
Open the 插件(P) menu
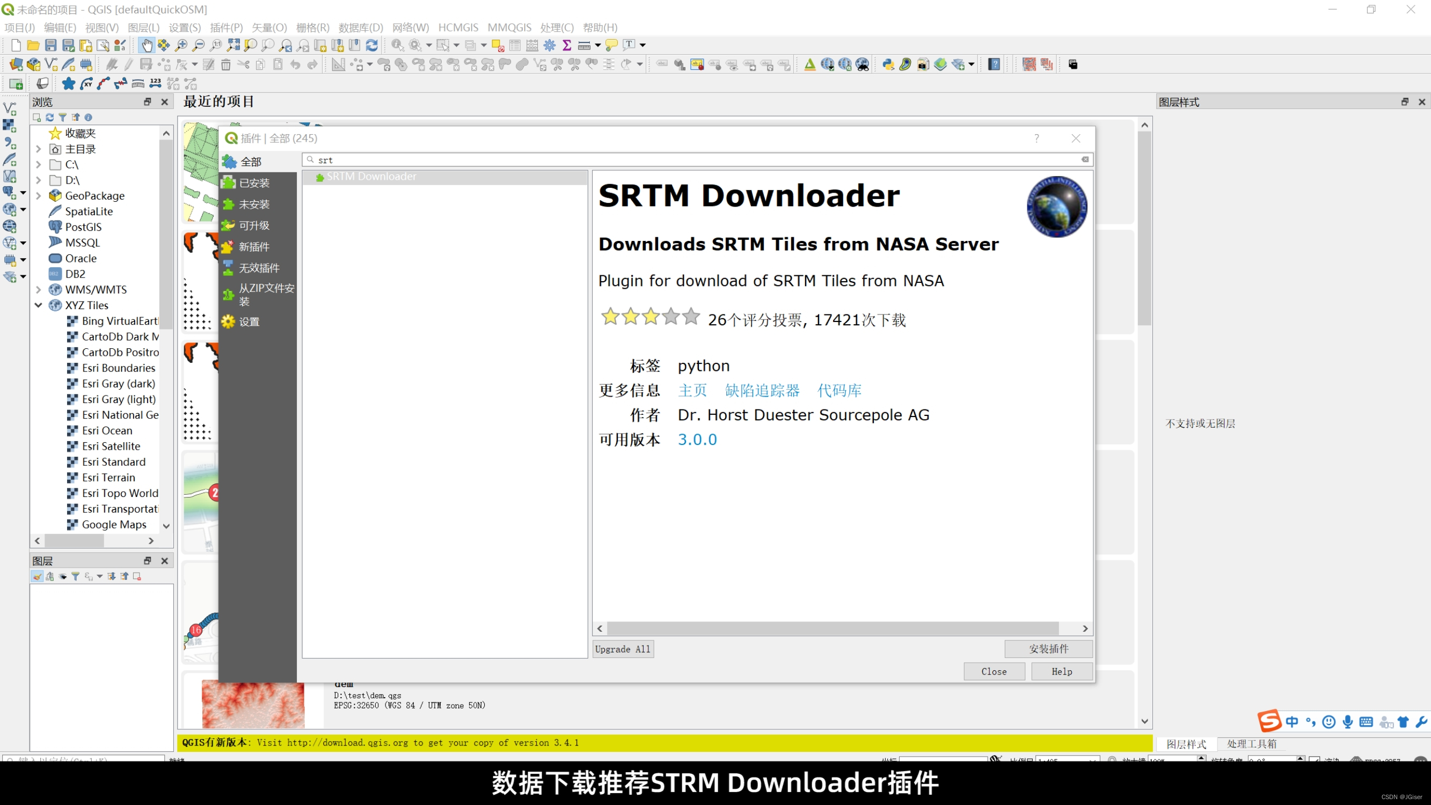pos(226,27)
